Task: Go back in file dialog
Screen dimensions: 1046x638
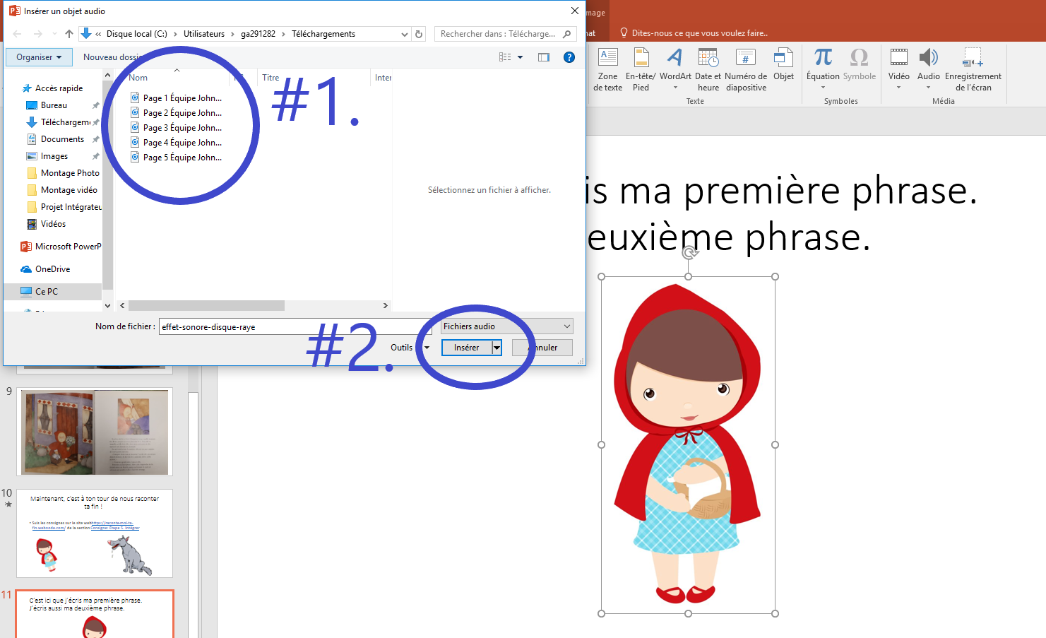Action: point(18,34)
